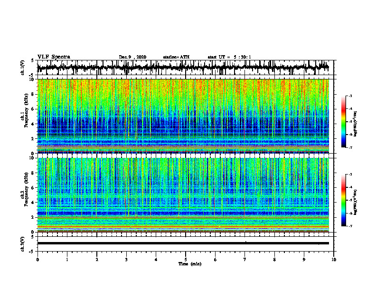Image resolution: width=376 pixels, height=291 pixels.
Task: Click the ch.3 voltage waveform trace
Action: click(x=183, y=243)
